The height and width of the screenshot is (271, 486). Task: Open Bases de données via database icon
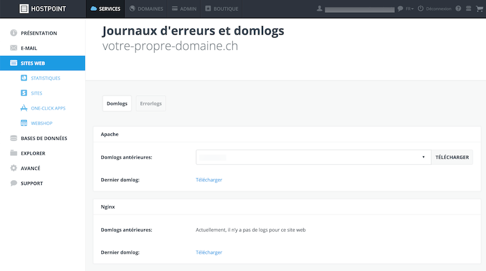coord(13,138)
